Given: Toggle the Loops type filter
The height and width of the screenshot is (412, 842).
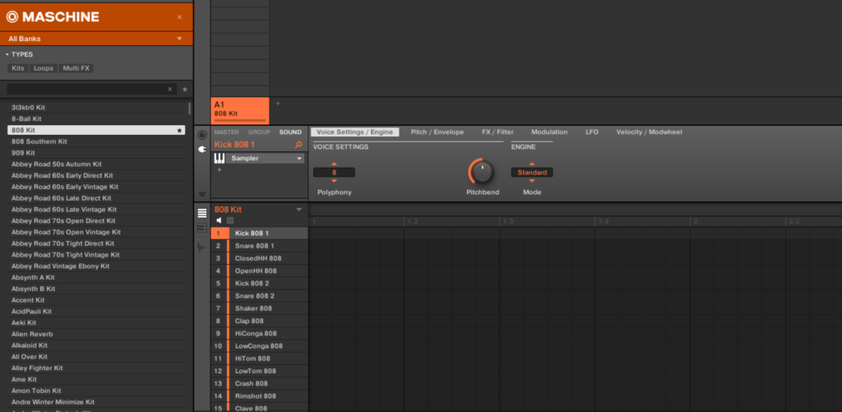Looking at the screenshot, I should (x=44, y=68).
